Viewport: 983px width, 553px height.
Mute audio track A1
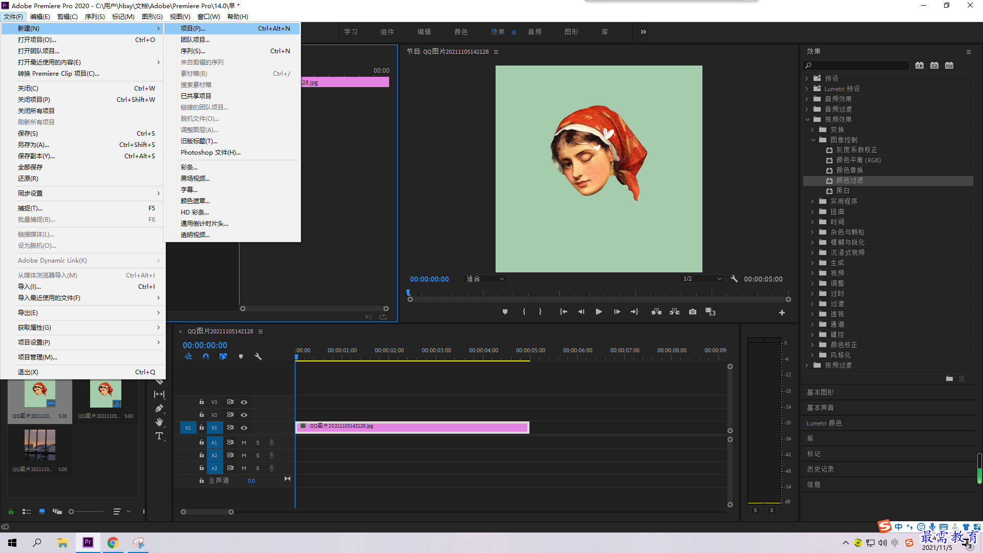[x=244, y=442]
